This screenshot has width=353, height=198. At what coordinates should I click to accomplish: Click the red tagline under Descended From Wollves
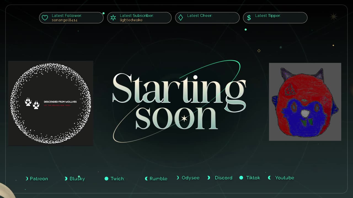[57, 105]
